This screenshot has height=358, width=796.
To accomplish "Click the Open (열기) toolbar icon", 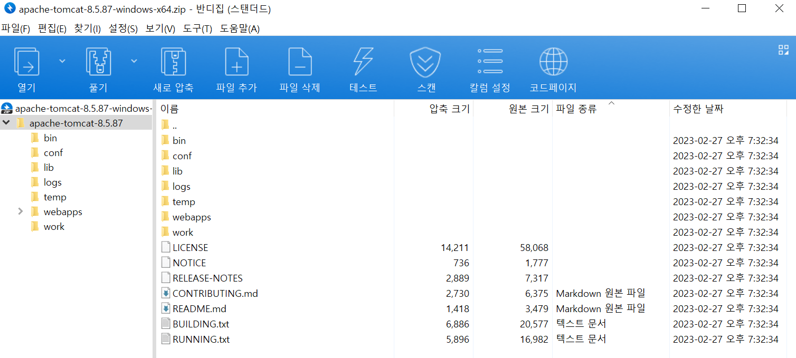I will click(x=26, y=62).
